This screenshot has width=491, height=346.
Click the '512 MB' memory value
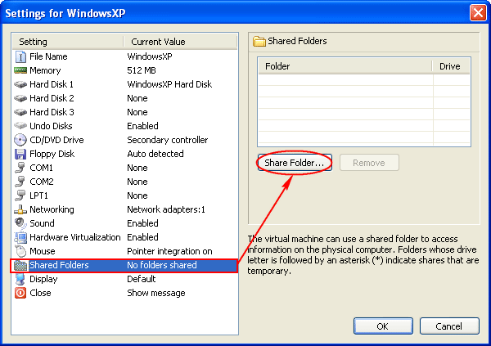point(142,70)
